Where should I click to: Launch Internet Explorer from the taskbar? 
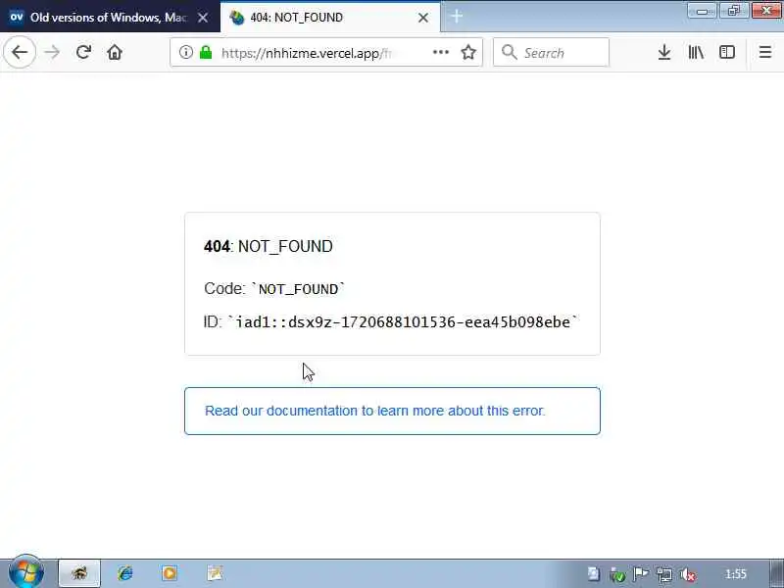pos(125,573)
